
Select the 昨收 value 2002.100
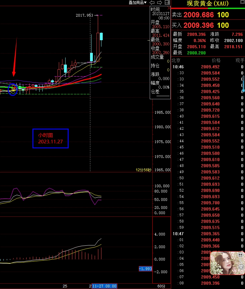coord(233,40)
